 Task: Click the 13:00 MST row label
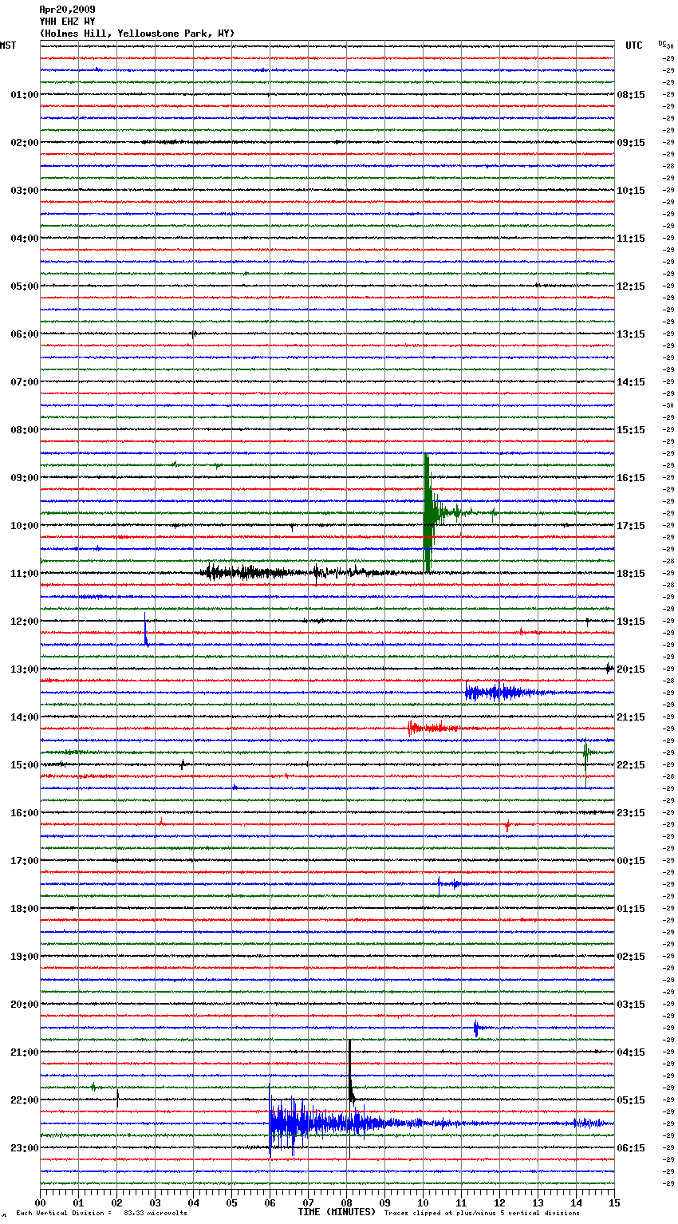[x=25, y=669]
